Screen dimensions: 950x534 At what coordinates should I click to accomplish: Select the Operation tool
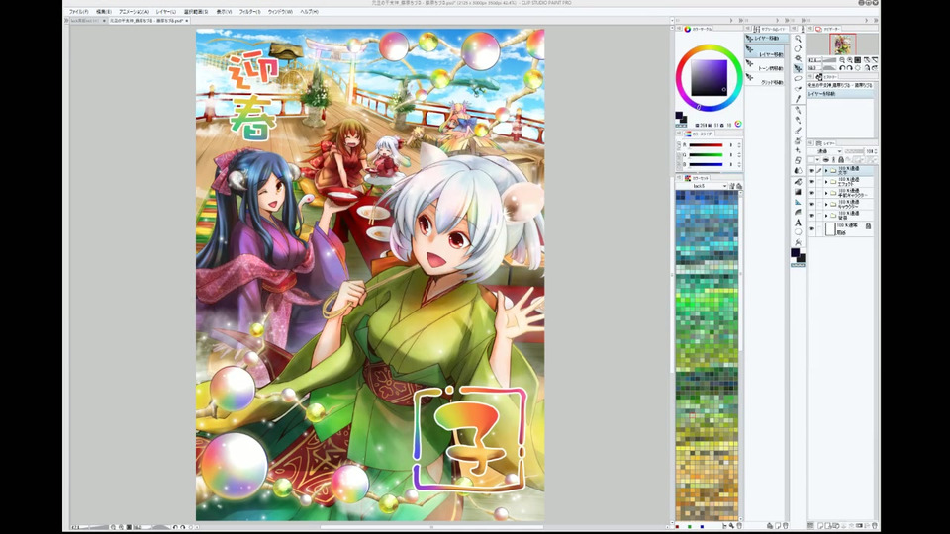tap(798, 58)
